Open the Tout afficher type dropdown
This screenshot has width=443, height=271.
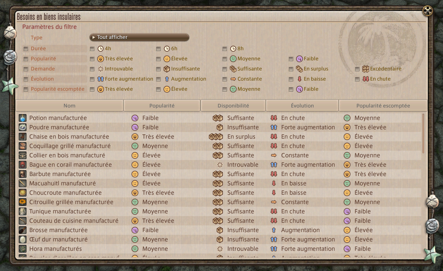point(139,37)
